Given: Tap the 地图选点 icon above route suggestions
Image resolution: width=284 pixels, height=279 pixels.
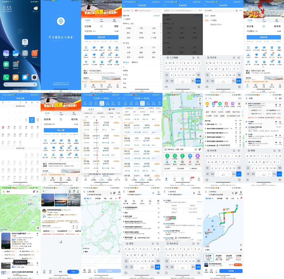Looking at the screenshot, I should 142,202.
